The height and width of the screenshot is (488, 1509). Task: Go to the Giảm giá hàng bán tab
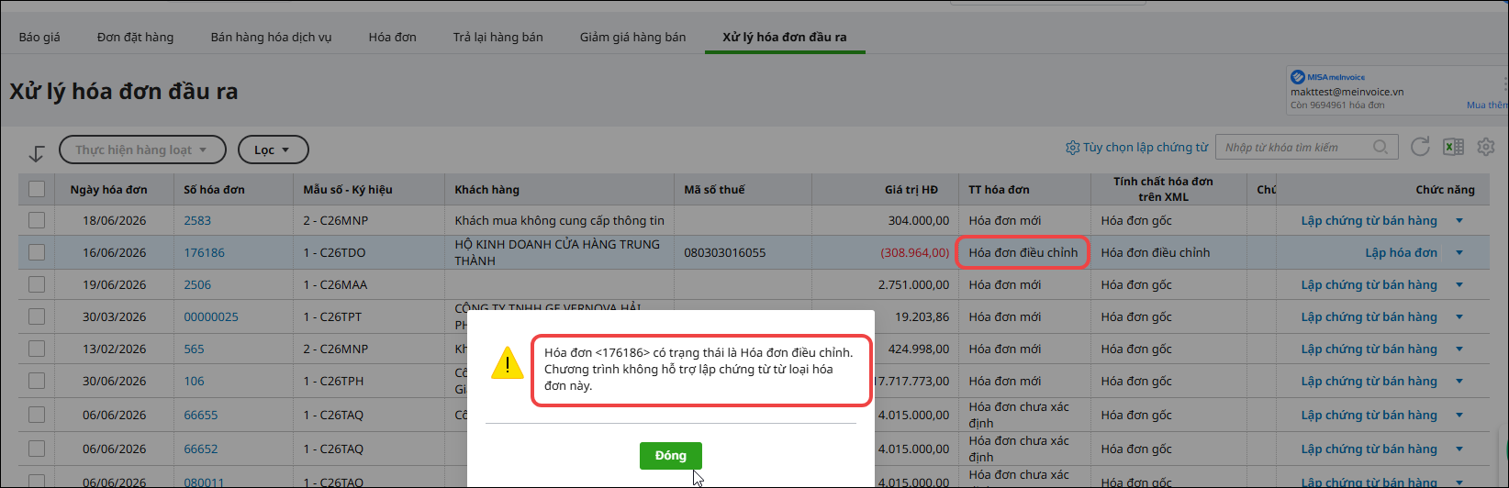tap(632, 37)
